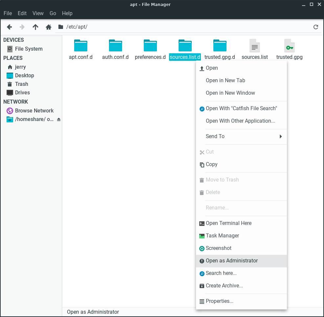The height and width of the screenshot is (317, 324).
Task: Eject the /homeshare/ network mount
Action: (59, 119)
